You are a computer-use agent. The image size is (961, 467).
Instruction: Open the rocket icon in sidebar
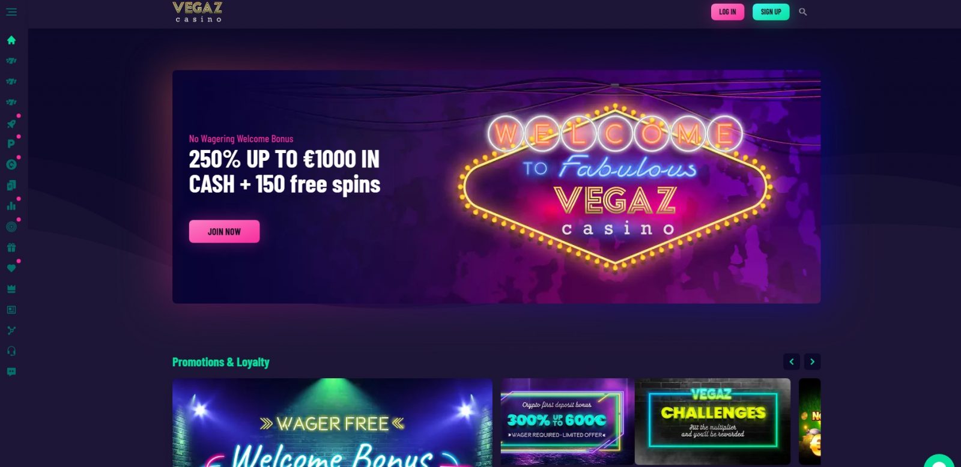coord(11,124)
